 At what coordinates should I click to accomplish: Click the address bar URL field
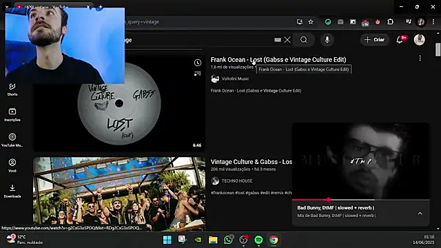point(208,22)
